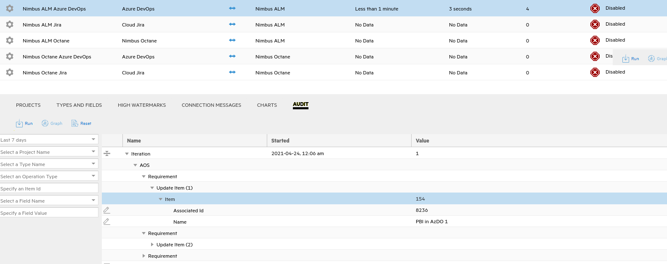Expand the Update Item (2) node
The image size is (667, 264).
click(x=152, y=245)
